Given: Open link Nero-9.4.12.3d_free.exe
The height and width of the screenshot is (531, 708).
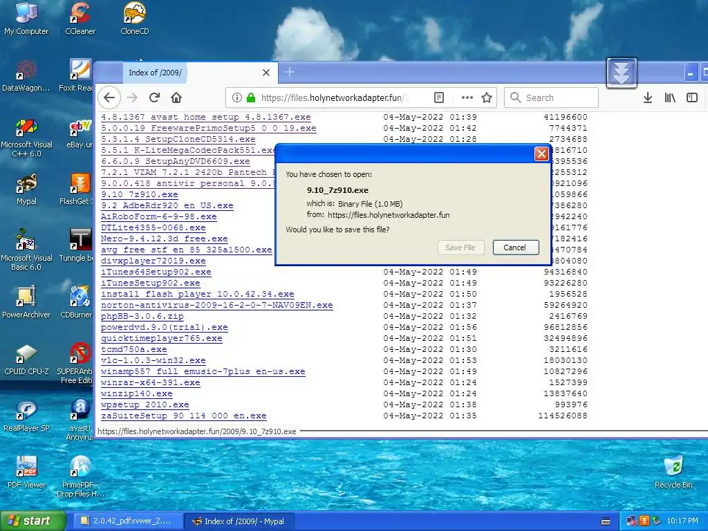Looking at the screenshot, I should (165, 239).
